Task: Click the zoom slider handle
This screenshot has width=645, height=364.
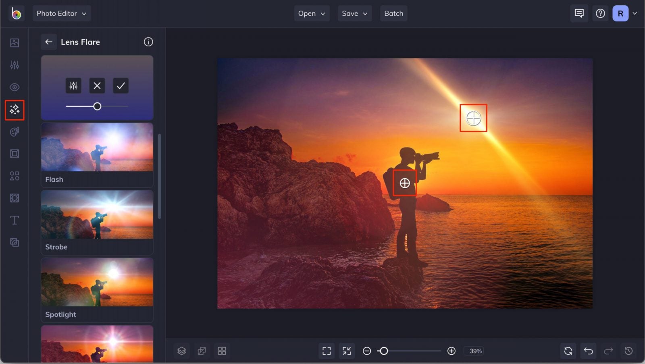Action: point(384,351)
